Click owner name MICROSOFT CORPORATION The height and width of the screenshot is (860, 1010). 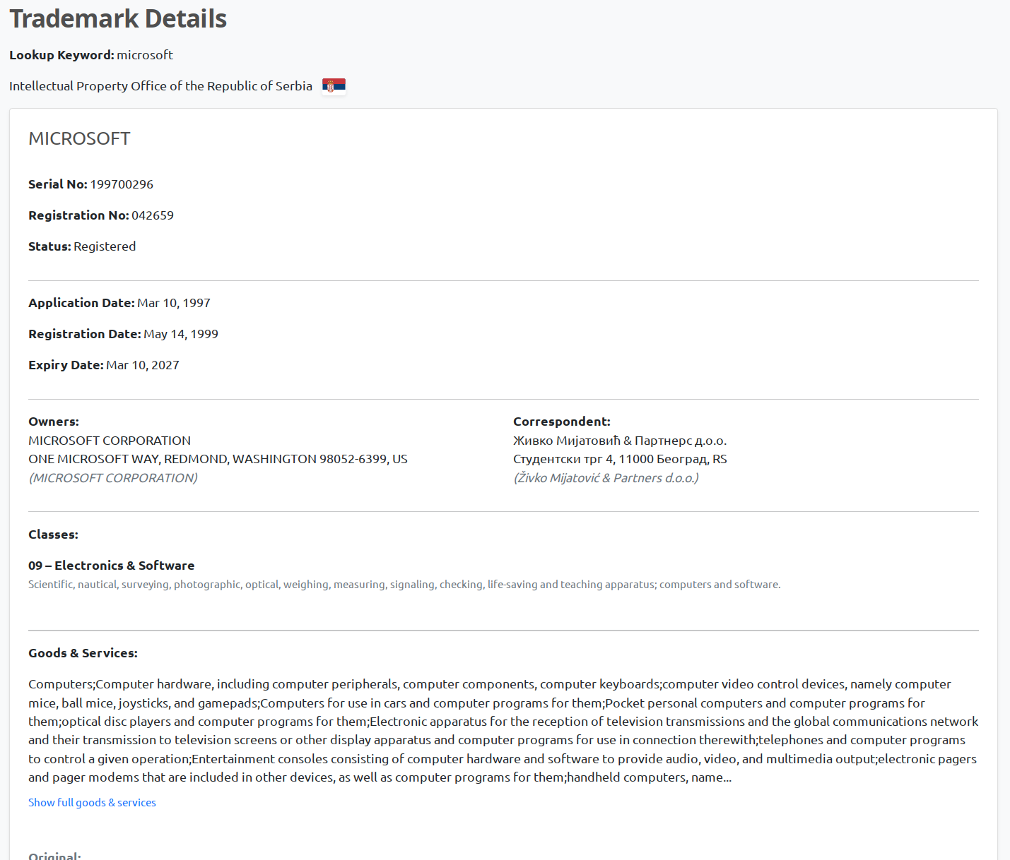point(110,441)
